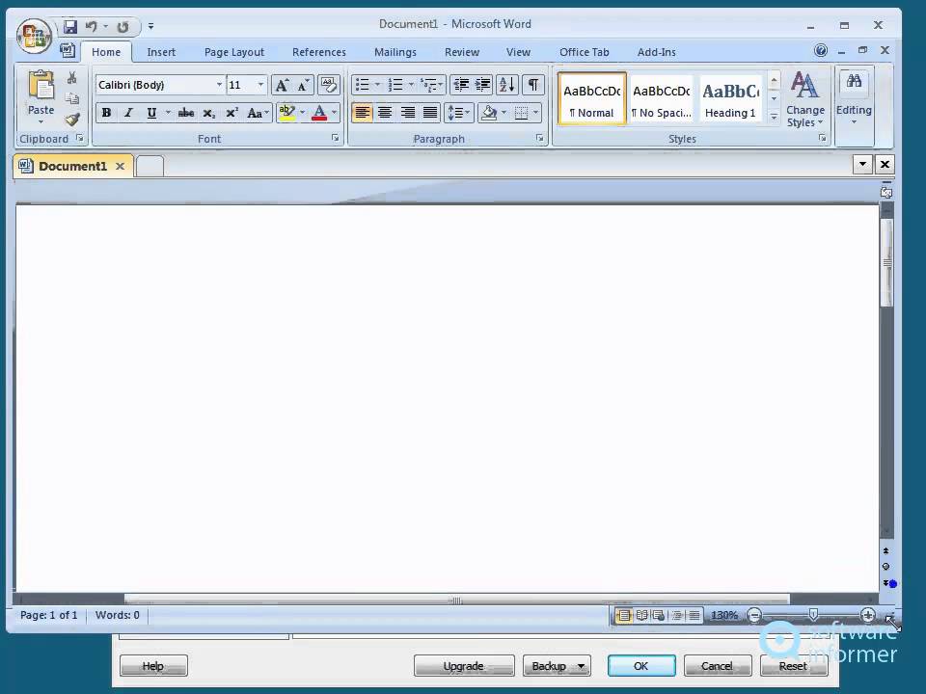Shrink font size icon
This screenshot has width=926, height=694.
coord(304,85)
